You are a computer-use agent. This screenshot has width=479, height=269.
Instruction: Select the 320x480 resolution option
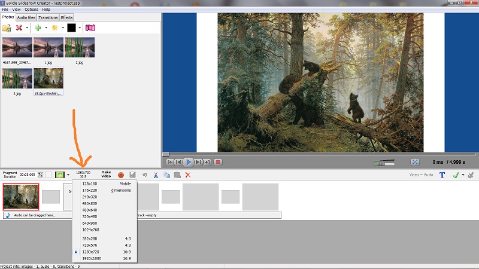(105, 217)
